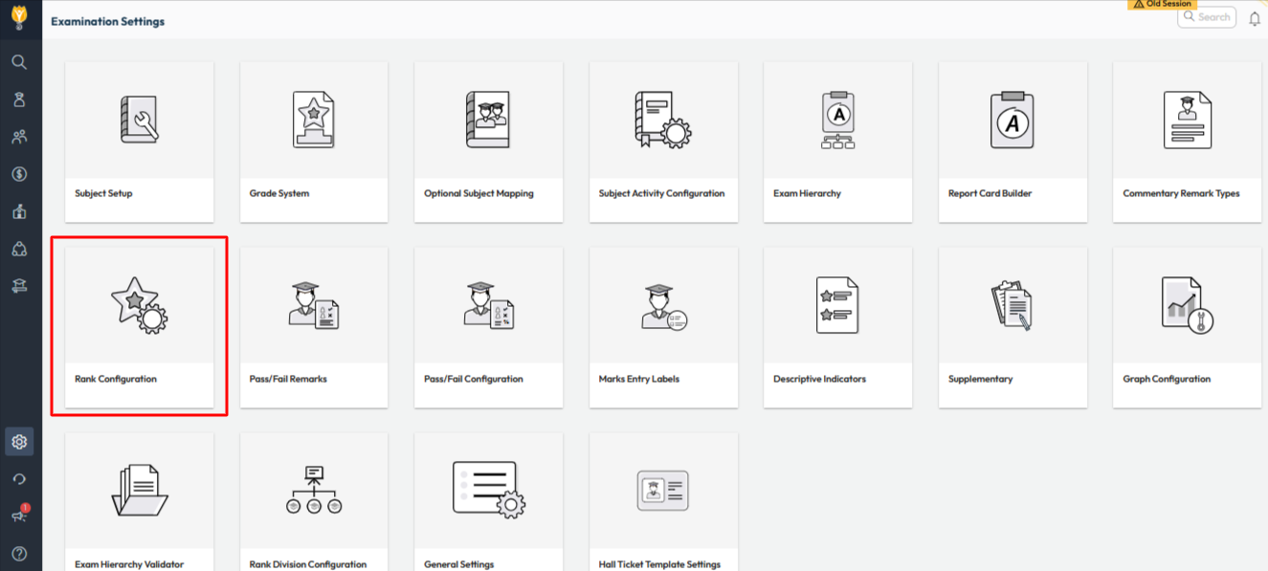Open the Subject Setup tile
Image resolution: width=1268 pixels, height=571 pixels.
[139, 142]
